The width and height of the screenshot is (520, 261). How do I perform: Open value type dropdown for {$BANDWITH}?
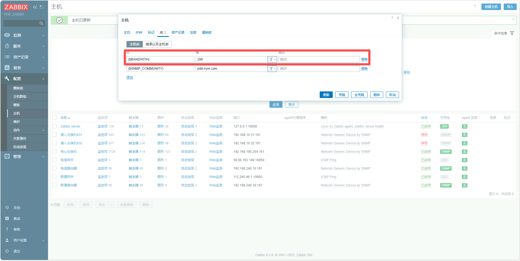pos(272,59)
